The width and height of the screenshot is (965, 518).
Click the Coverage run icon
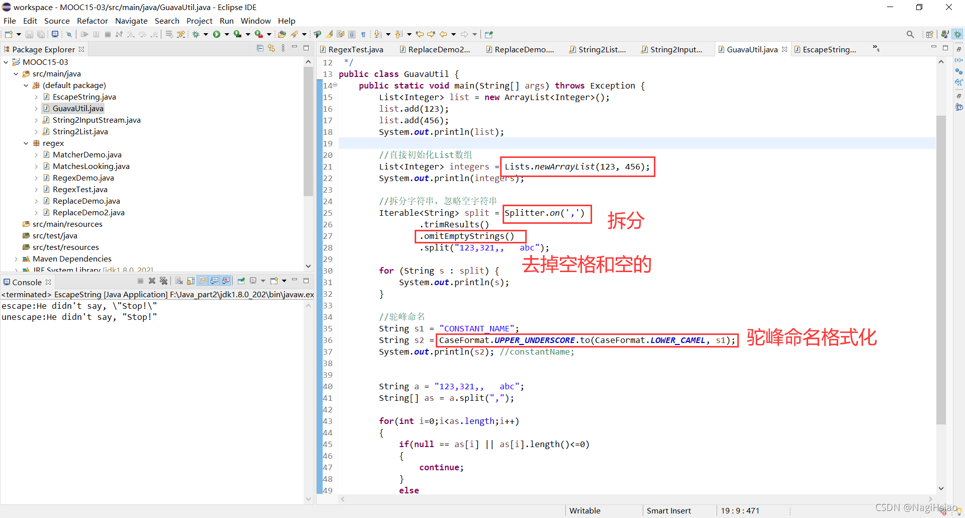click(x=237, y=34)
